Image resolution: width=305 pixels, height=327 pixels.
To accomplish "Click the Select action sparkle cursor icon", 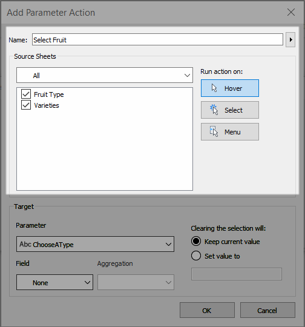I will pos(214,110).
